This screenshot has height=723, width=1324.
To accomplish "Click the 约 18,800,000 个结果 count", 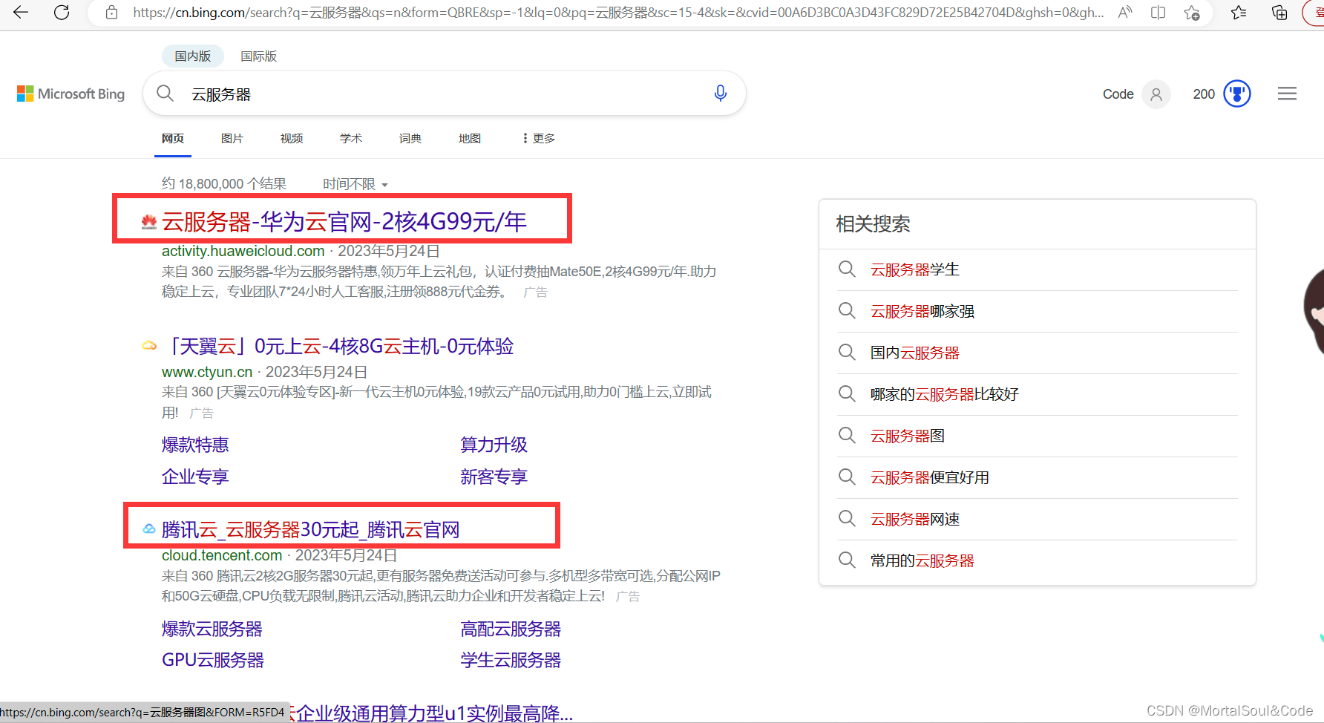I will 224,184.
